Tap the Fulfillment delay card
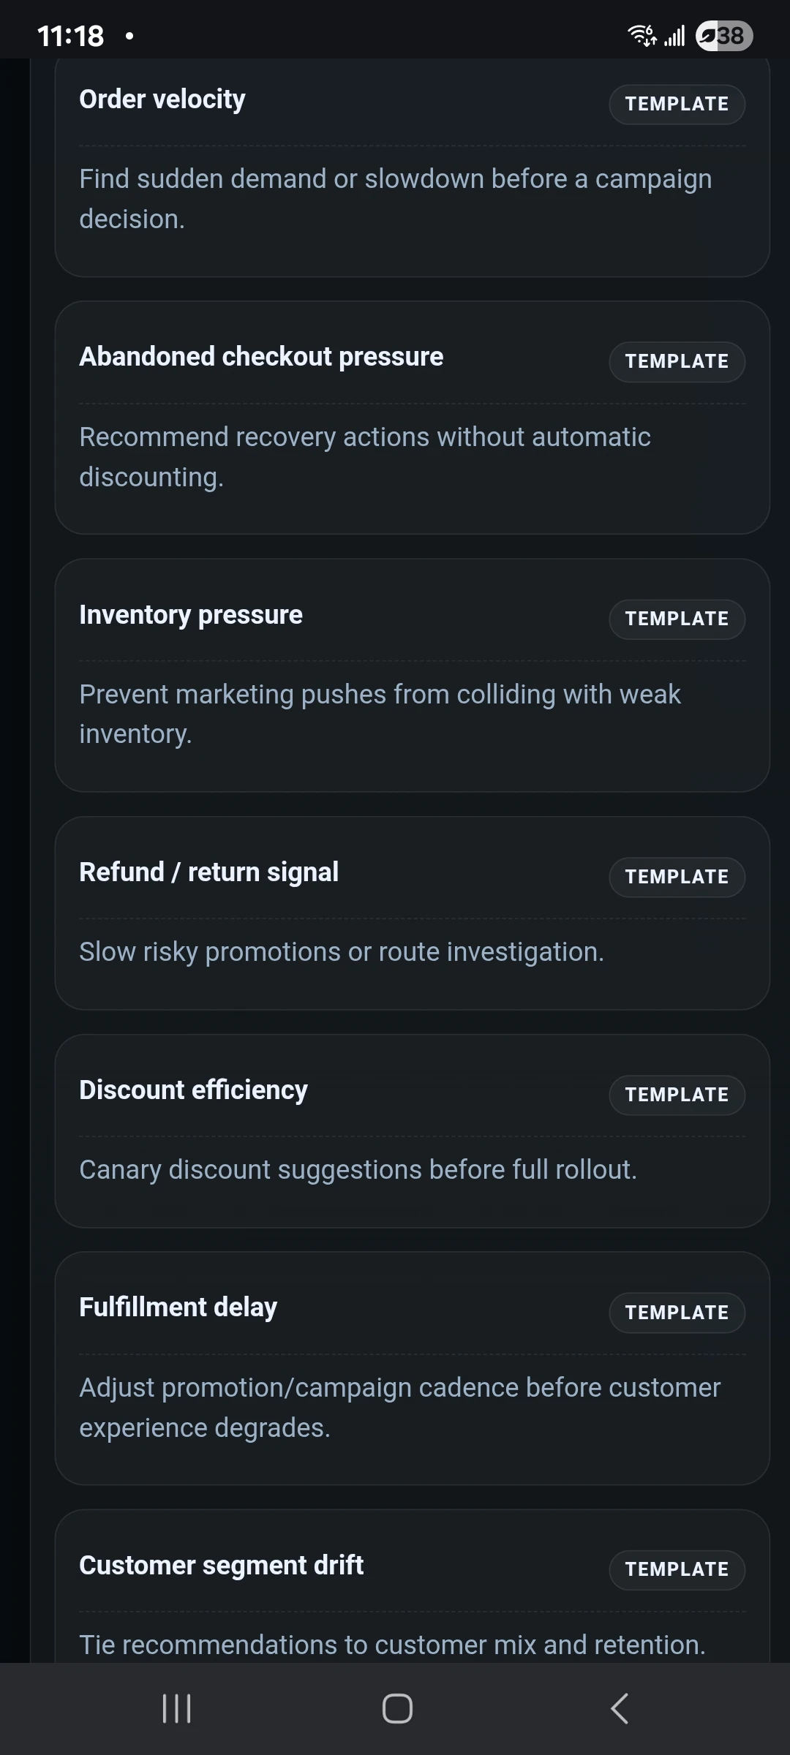Viewport: 790px width, 1755px height. 178,1307
